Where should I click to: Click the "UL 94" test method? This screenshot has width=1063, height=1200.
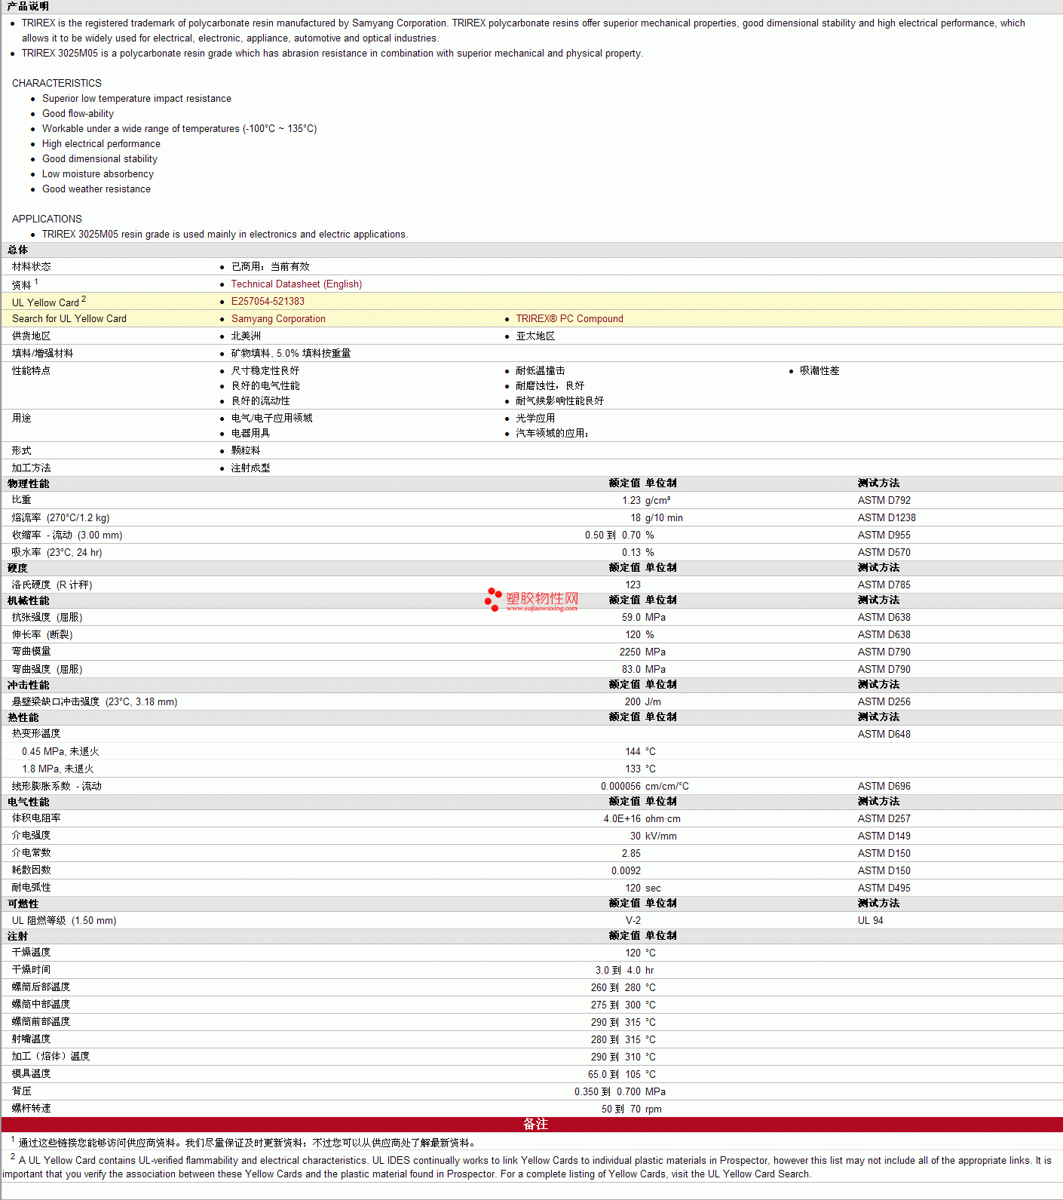pyautogui.click(x=871, y=921)
